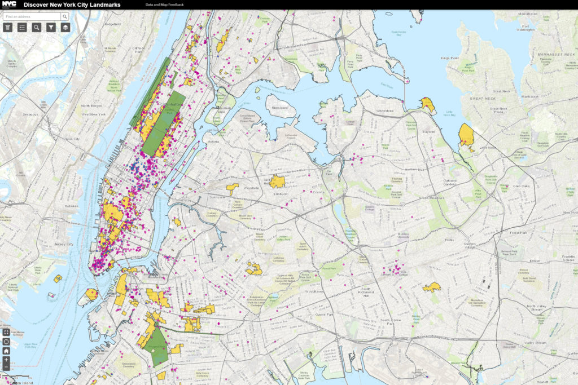Click the yellow district west of Woodside label
The width and height of the screenshot is (578, 385).
point(232,188)
